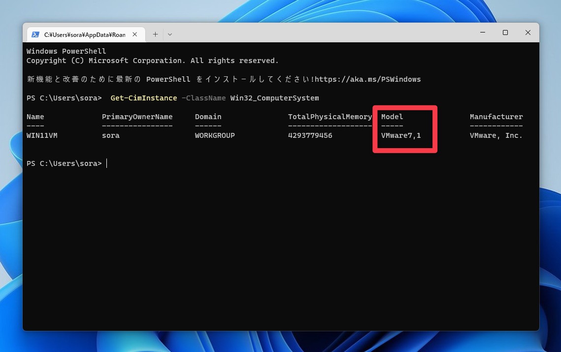Viewport: 561px width, 352px height.
Task: Close the Terminal window
Action: pyautogui.click(x=528, y=32)
